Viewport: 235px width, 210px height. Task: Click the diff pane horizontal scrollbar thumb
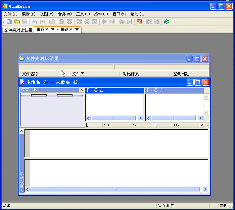tap(115, 189)
